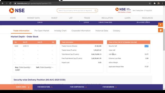Click the browser back arrow

pos(3,3)
